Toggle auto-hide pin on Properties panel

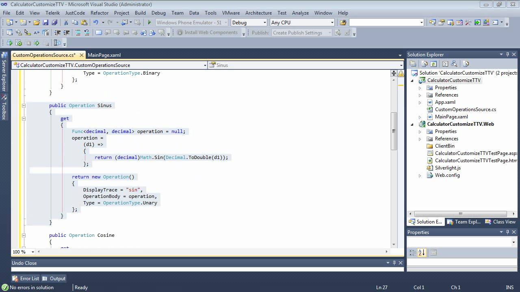tap(507, 232)
